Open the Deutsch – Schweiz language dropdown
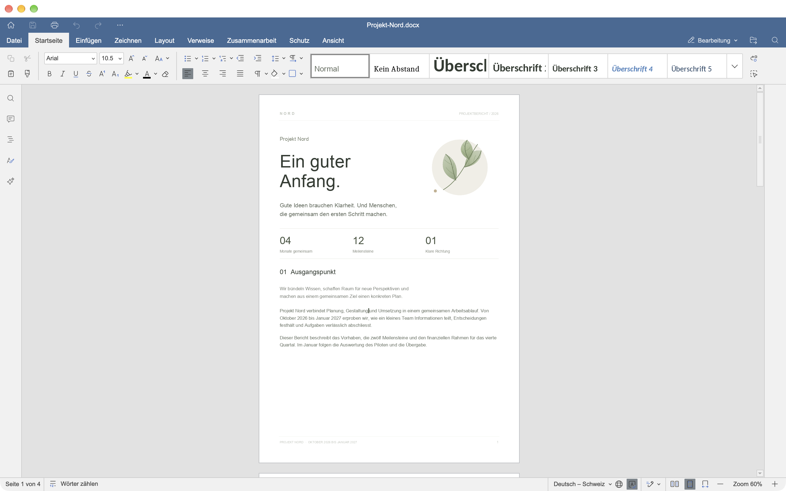The height and width of the screenshot is (491, 786). pos(583,484)
